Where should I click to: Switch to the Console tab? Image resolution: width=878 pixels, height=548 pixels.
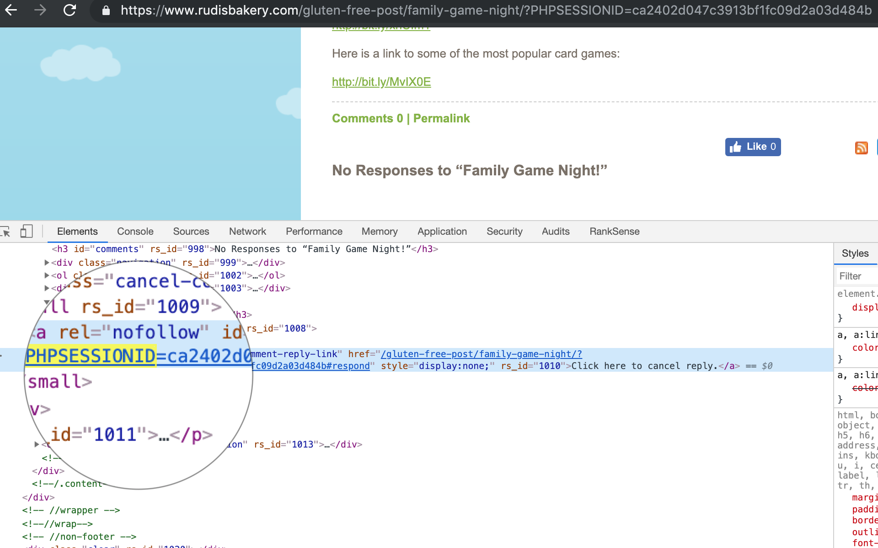(x=135, y=232)
